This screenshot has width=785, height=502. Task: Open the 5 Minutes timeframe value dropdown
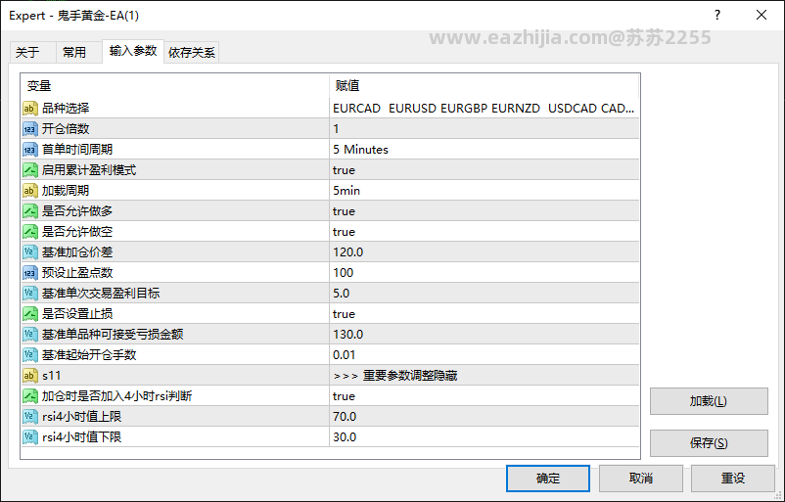tap(485, 150)
